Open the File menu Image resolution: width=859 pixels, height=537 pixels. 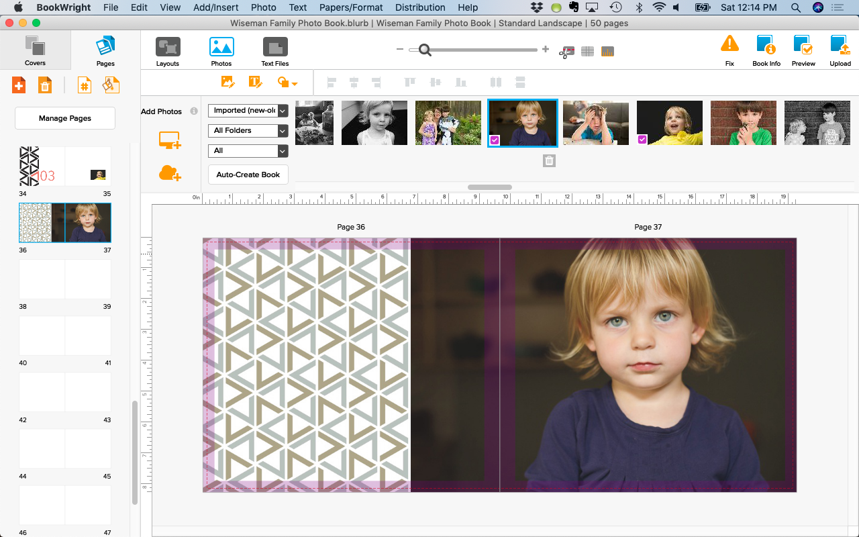point(111,7)
